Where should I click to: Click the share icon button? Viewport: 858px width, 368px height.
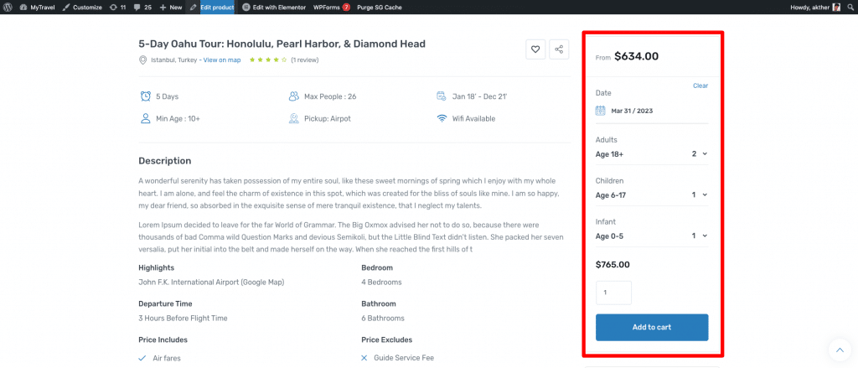[559, 49]
